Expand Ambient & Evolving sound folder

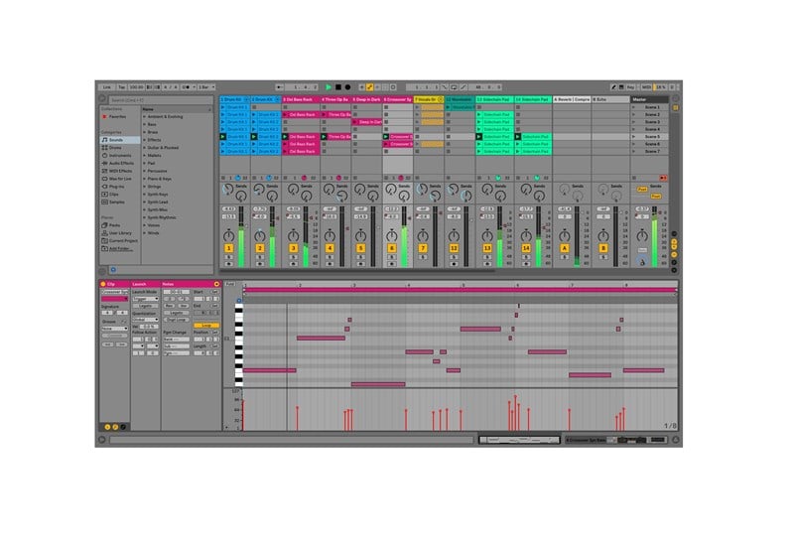pos(144,116)
